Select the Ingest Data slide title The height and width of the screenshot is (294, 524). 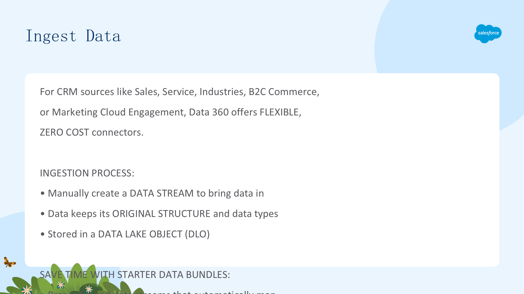click(73, 36)
